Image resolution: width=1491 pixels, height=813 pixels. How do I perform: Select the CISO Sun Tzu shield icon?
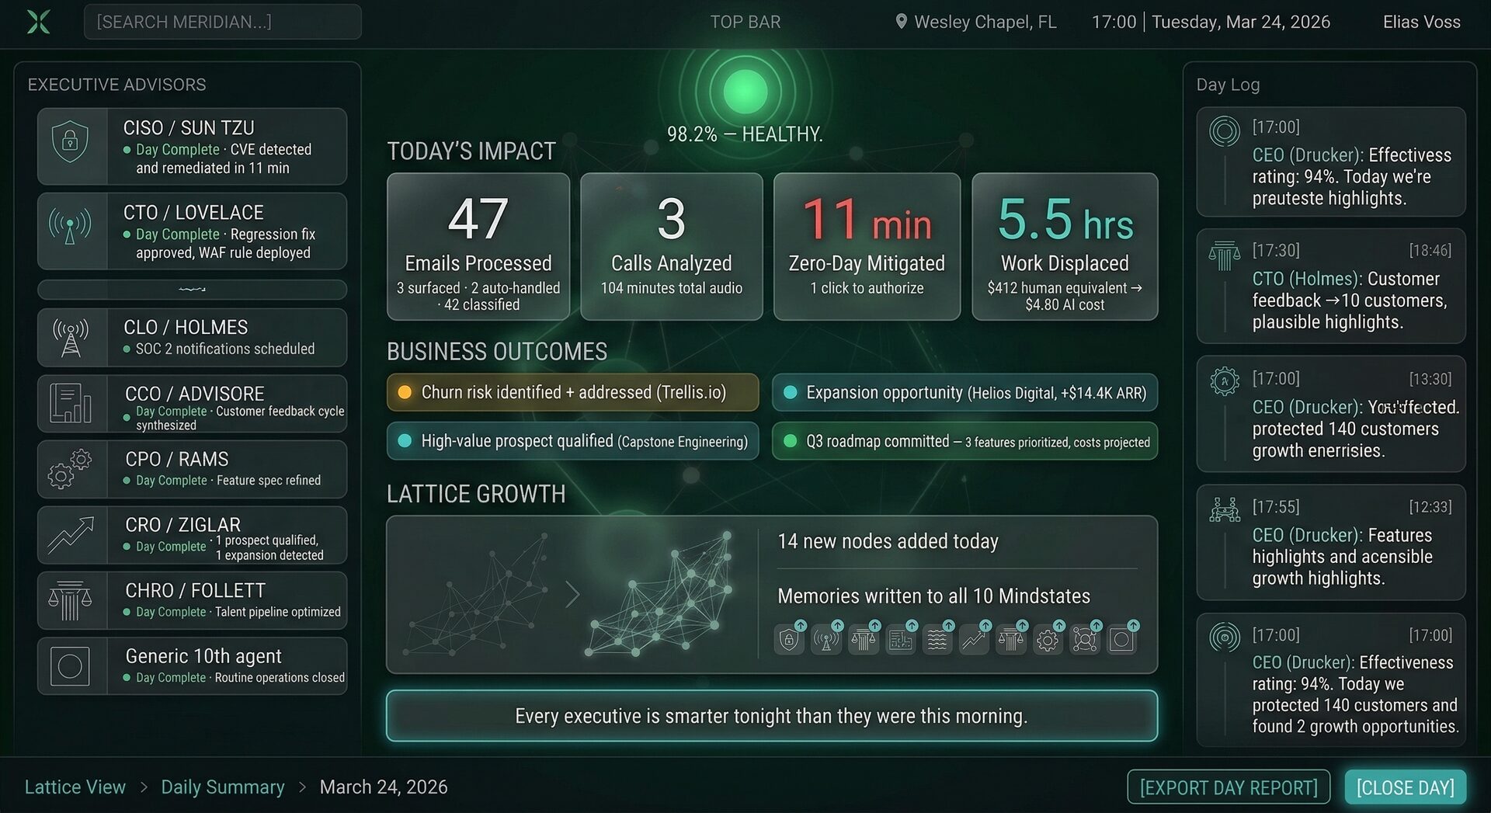(x=71, y=141)
